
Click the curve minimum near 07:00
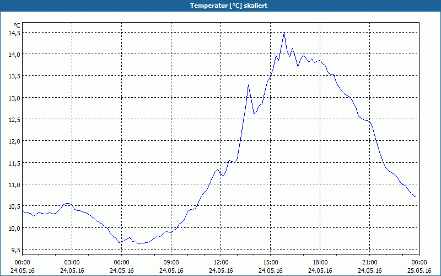139,243
